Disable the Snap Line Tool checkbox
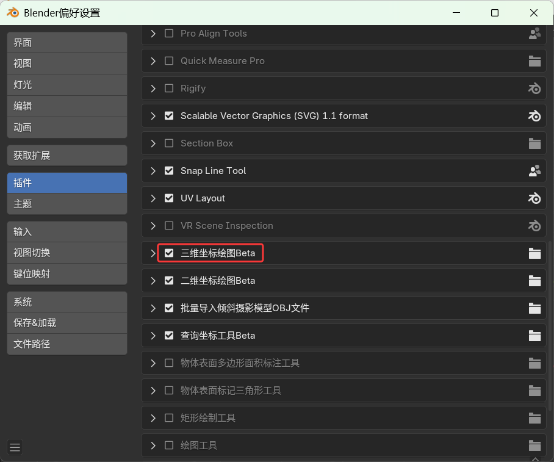The width and height of the screenshot is (554, 462). 169,171
